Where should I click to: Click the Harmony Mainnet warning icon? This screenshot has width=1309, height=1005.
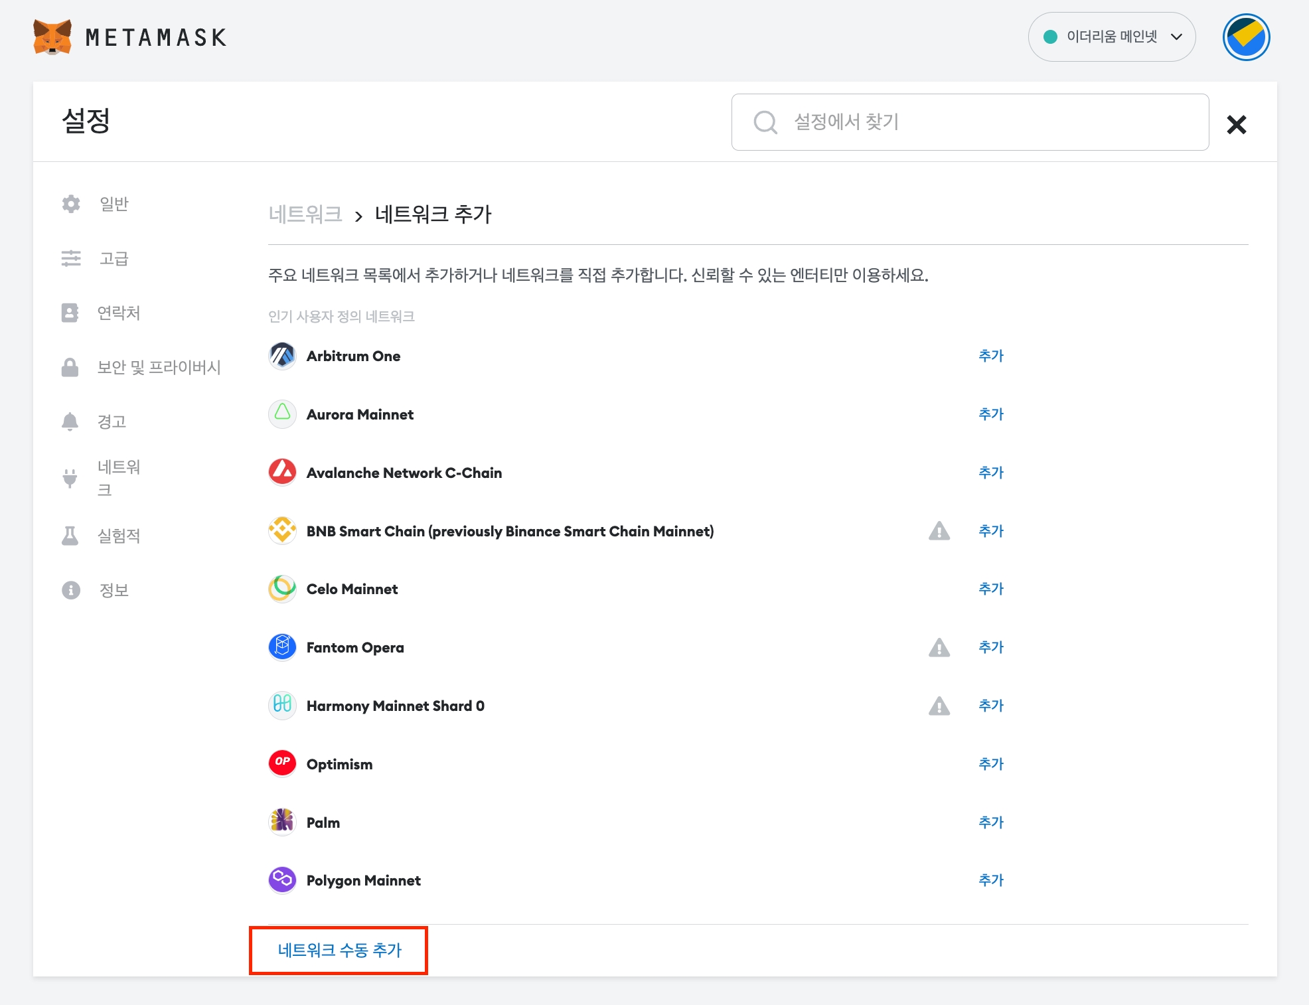tap(939, 706)
